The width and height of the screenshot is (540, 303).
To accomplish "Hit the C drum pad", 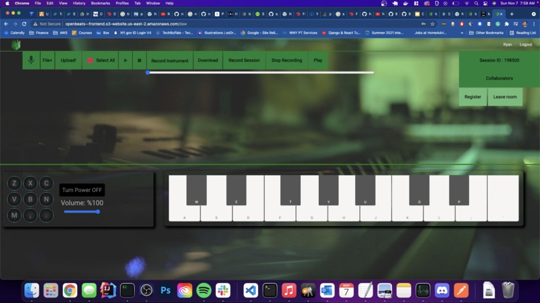I will pyautogui.click(x=46, y=183).
